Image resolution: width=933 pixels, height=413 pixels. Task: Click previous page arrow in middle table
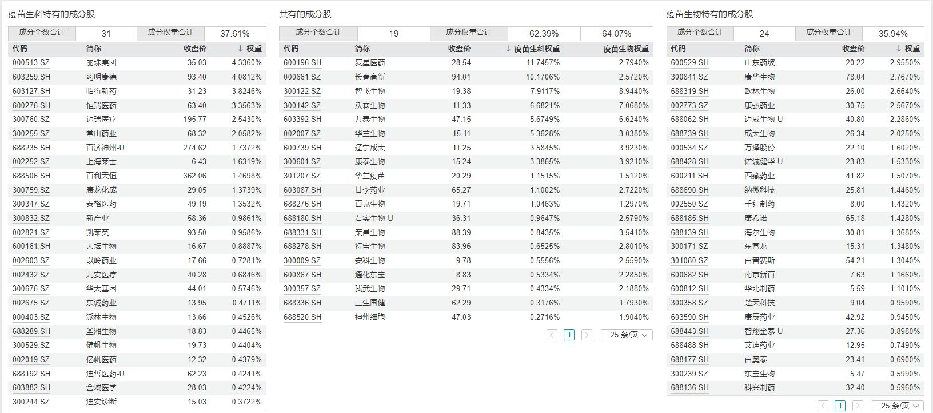[552, 335]
